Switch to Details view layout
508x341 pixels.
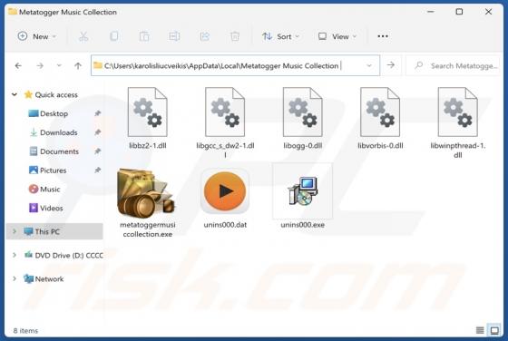pos(480,330)
